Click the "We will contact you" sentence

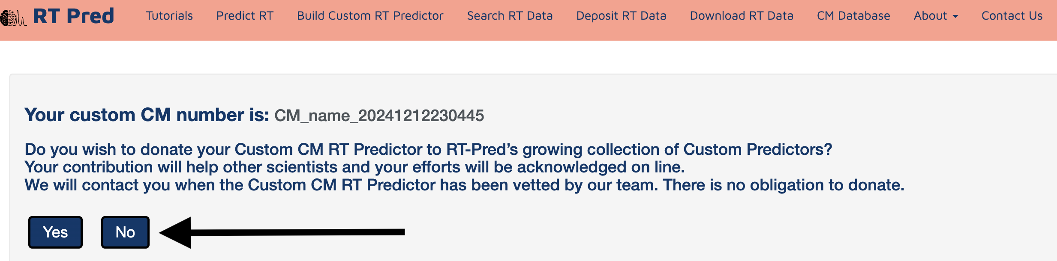[x=464, y=185]
